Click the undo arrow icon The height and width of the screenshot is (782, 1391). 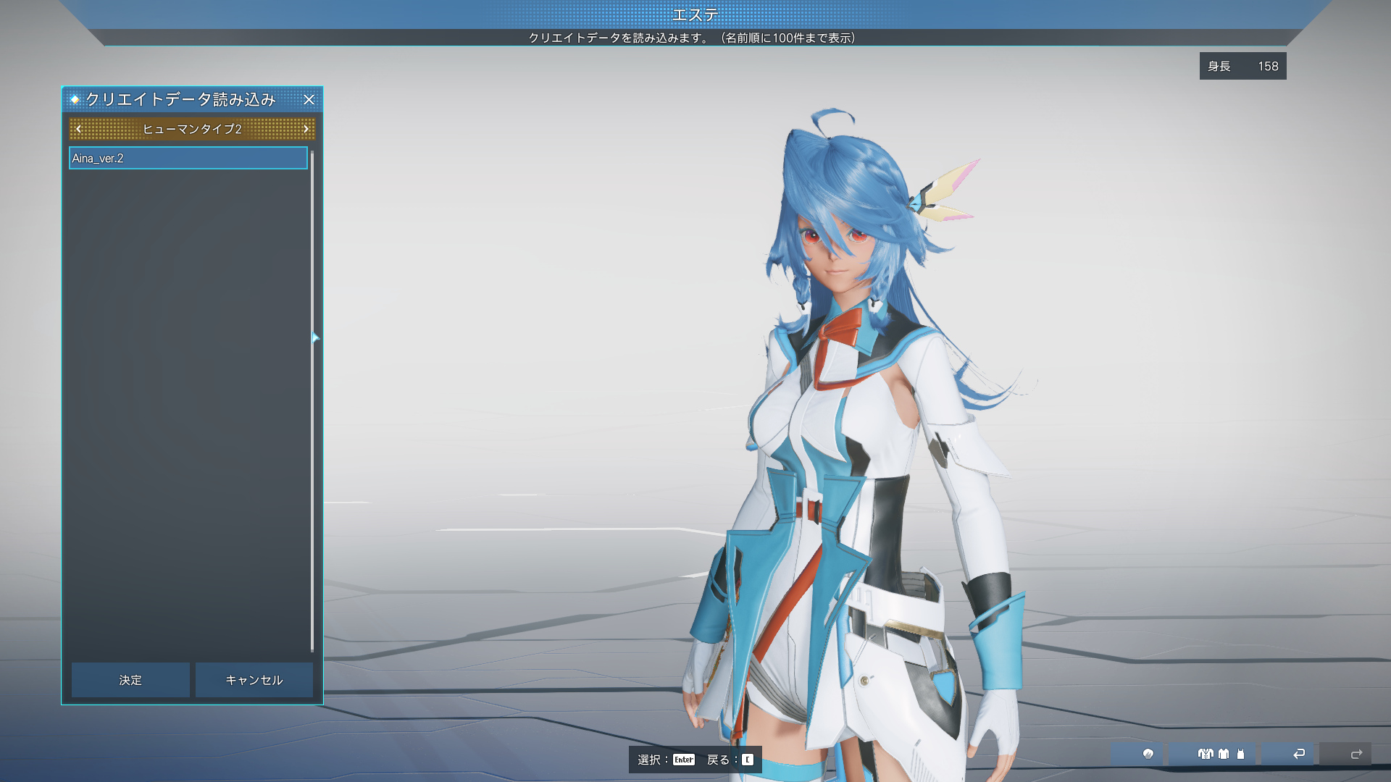tap(1299, 754)
